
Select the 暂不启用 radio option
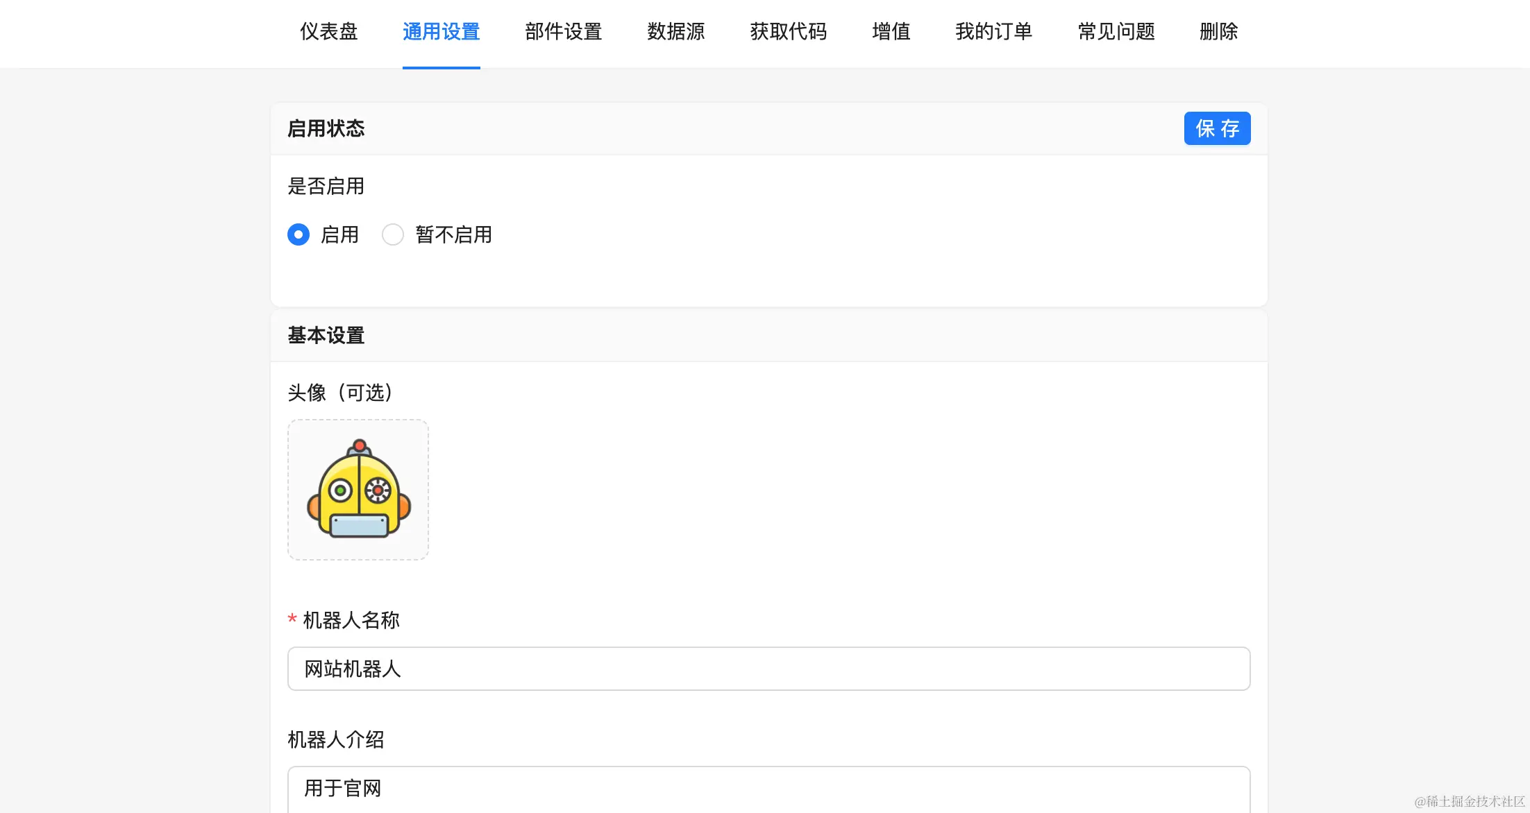[393, 234]
